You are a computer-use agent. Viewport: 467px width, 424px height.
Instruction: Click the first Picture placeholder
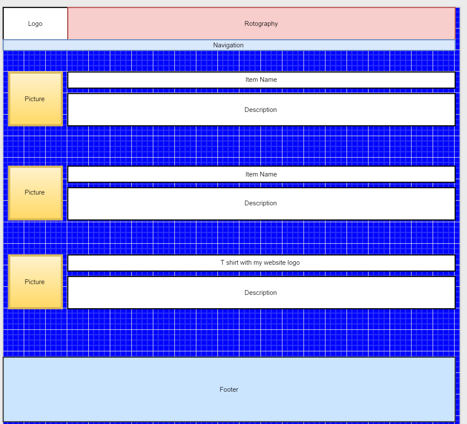pyautogui.click(x=35, y=99)
